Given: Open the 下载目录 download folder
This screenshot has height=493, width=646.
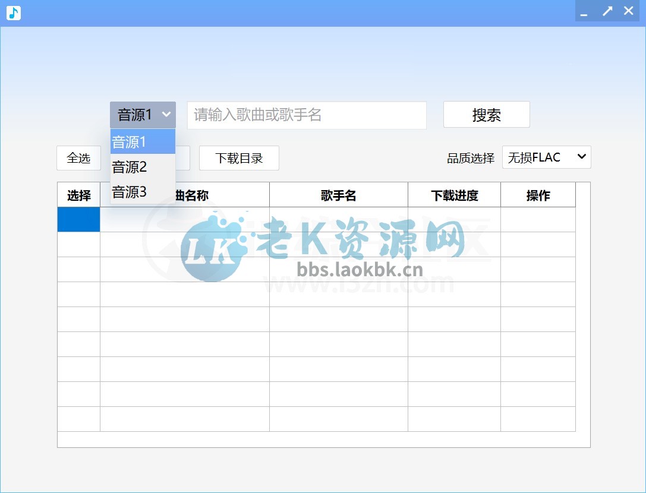Looking at the screenshot, I should [x=239, y=158].
